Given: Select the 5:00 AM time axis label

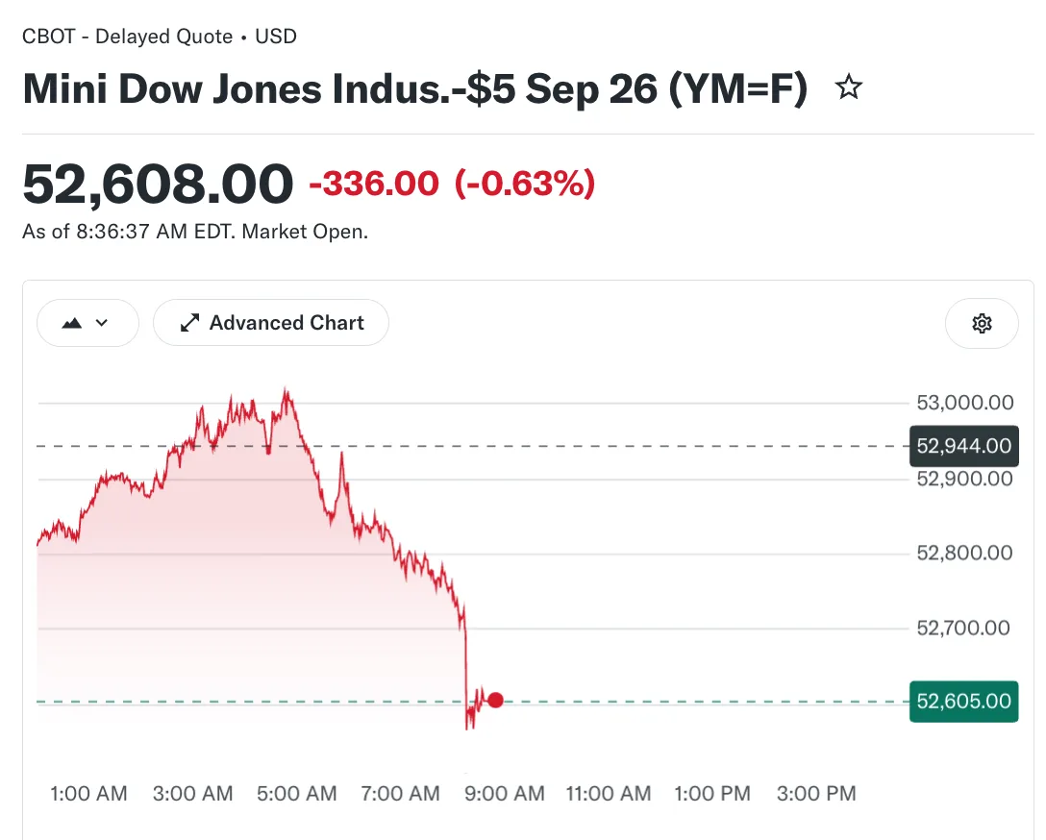Looking at the screenshot, I should tap(296, 793).
